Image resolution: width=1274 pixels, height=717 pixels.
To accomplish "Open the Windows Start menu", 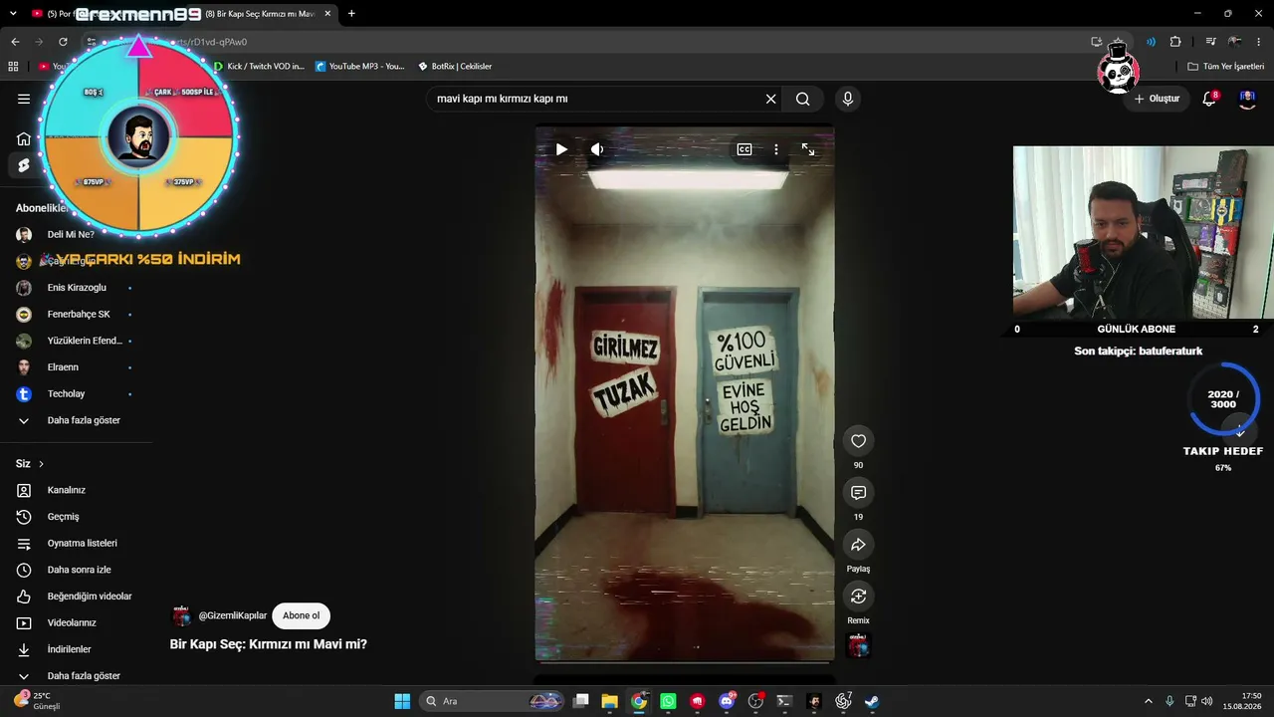I will click(x=402, y=701).
